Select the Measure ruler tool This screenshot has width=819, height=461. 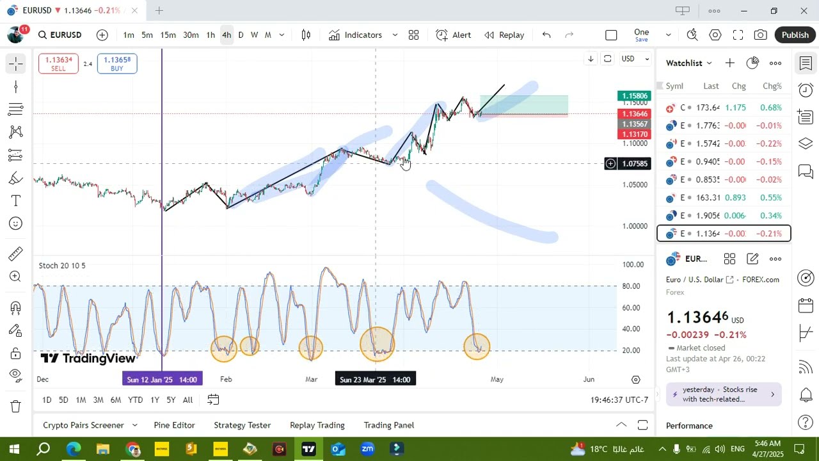pos(16,254)
